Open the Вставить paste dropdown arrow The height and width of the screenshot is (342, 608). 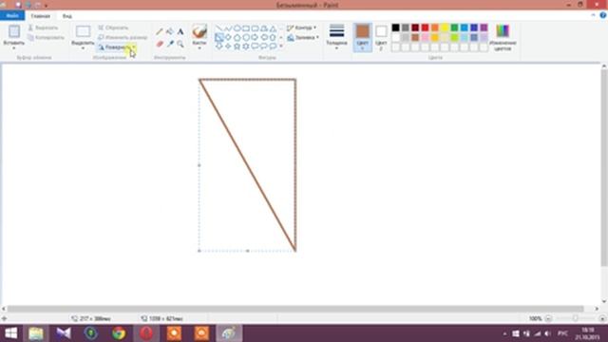(x=14, y=48)
